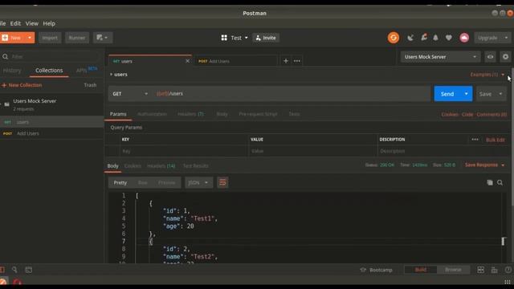
Task: Open the tab options ellipsis menu
Action: pyautogui.click(x=297, y=61)
